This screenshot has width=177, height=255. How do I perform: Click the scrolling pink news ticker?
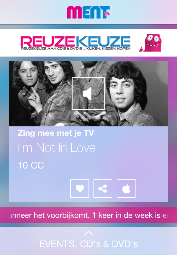[88, 215]
